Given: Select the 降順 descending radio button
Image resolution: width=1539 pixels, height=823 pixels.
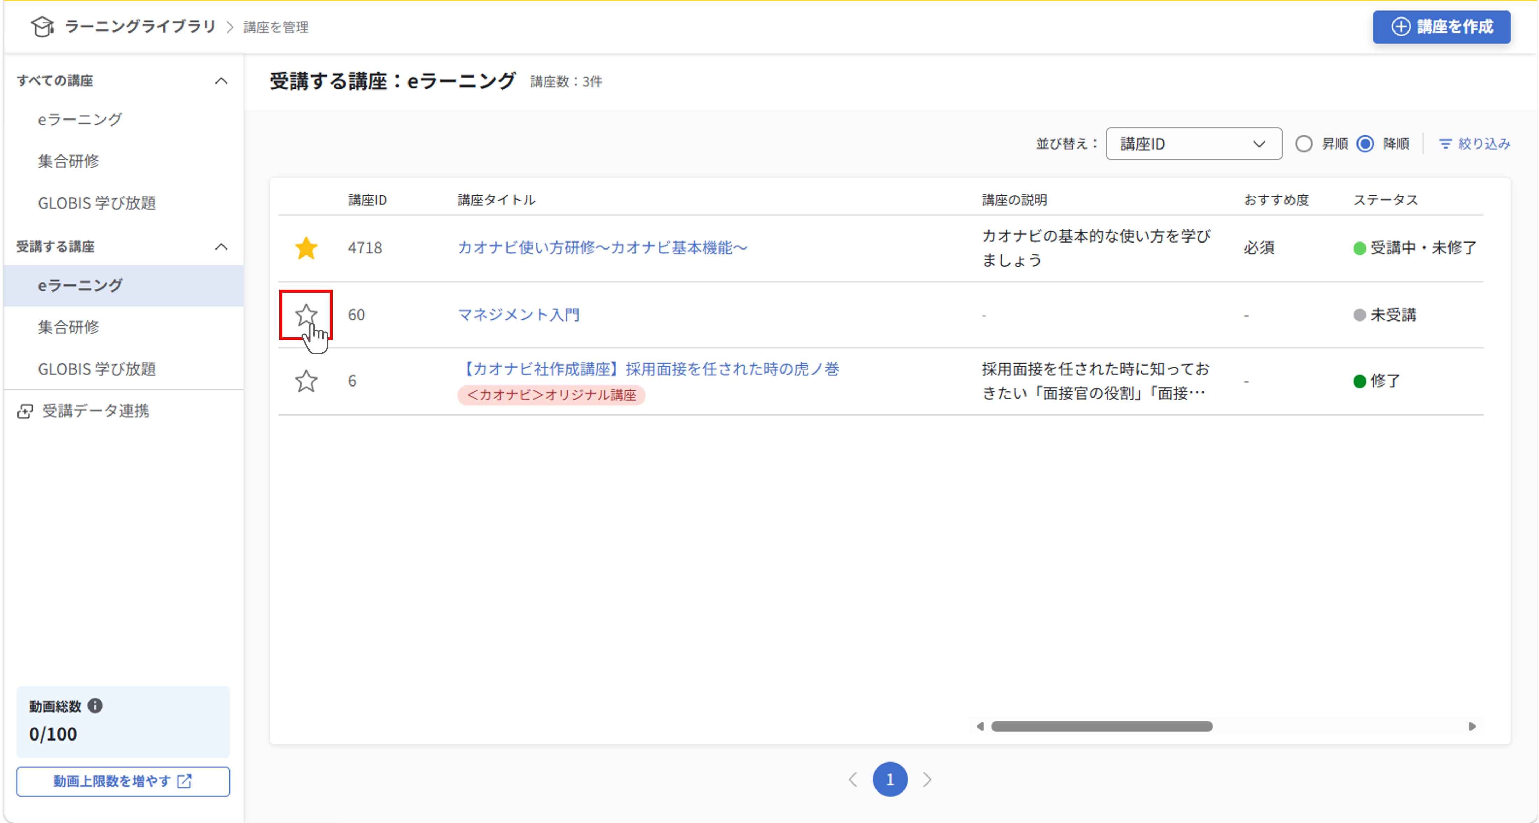Looking at the screenshot, I should pyautogui.click(x=1365, y=144).
